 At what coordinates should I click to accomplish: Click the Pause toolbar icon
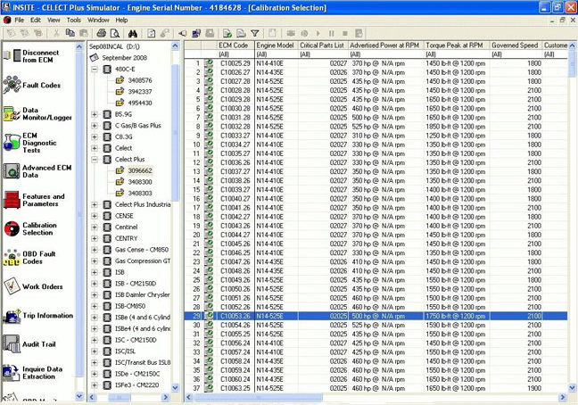[x=332, y=34]
